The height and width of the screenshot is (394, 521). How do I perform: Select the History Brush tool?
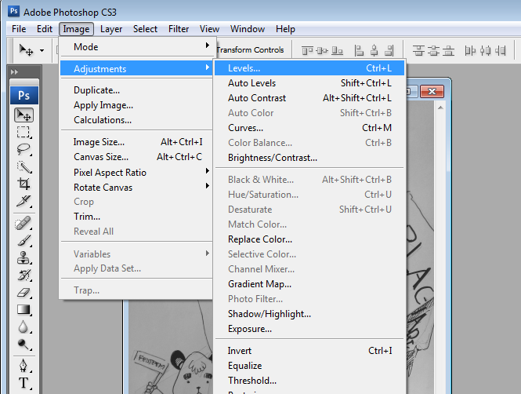click(24, 275)
